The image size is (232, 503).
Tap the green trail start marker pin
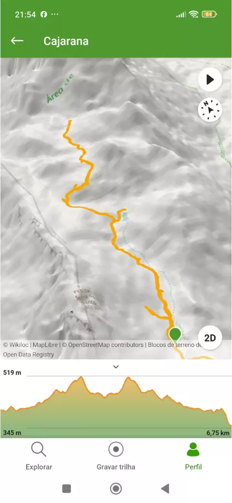tap(174, 334)
